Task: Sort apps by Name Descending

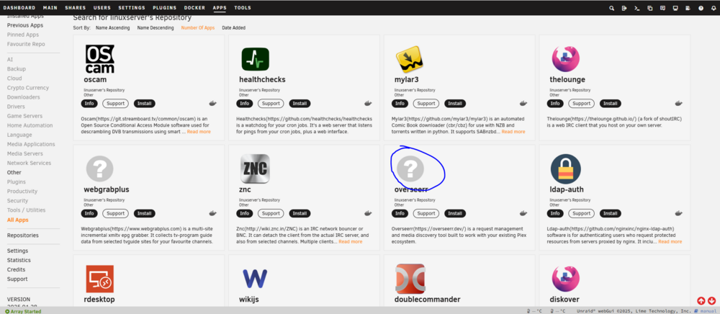Action: click(156, 28)
